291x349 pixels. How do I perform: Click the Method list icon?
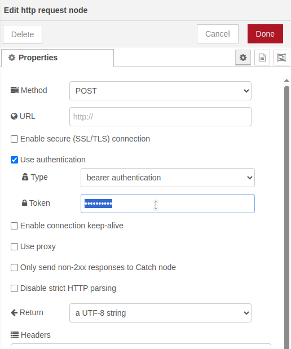tap(15, 90)
